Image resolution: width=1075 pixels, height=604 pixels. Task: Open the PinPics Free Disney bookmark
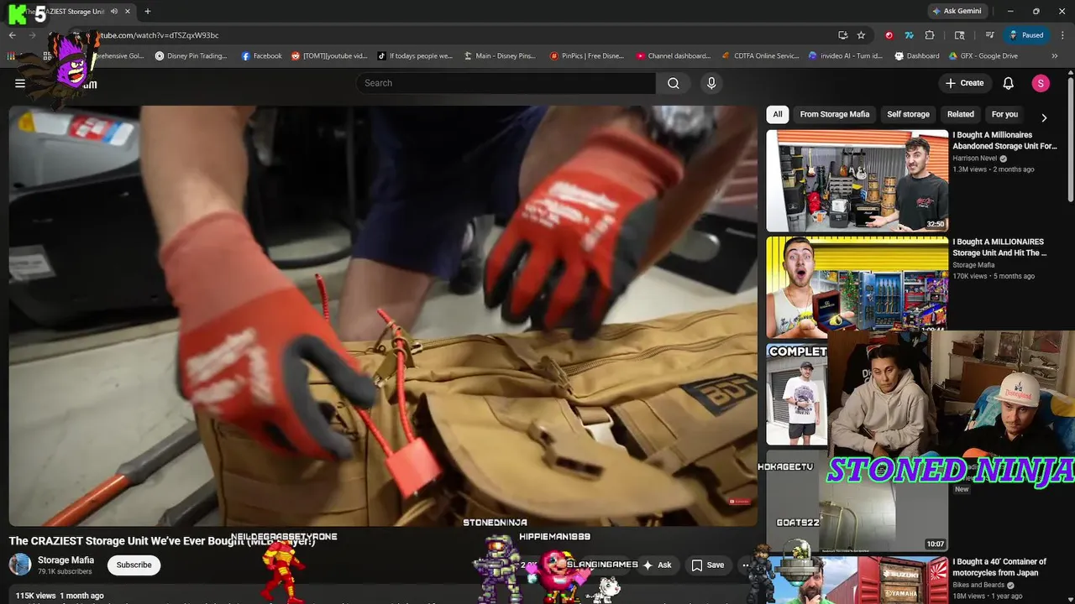pyautogui.click(x=587, y=56)
